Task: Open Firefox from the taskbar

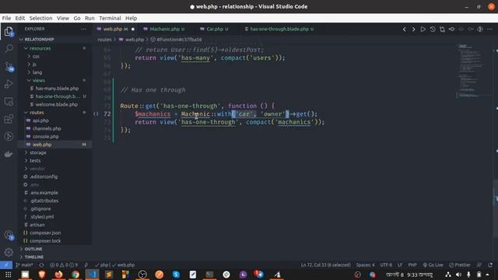Action: pyautogui.click(x=58, y=274)
